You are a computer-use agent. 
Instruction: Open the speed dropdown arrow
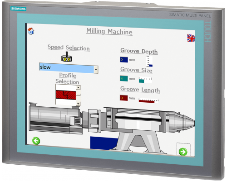[x=96, y=70]
